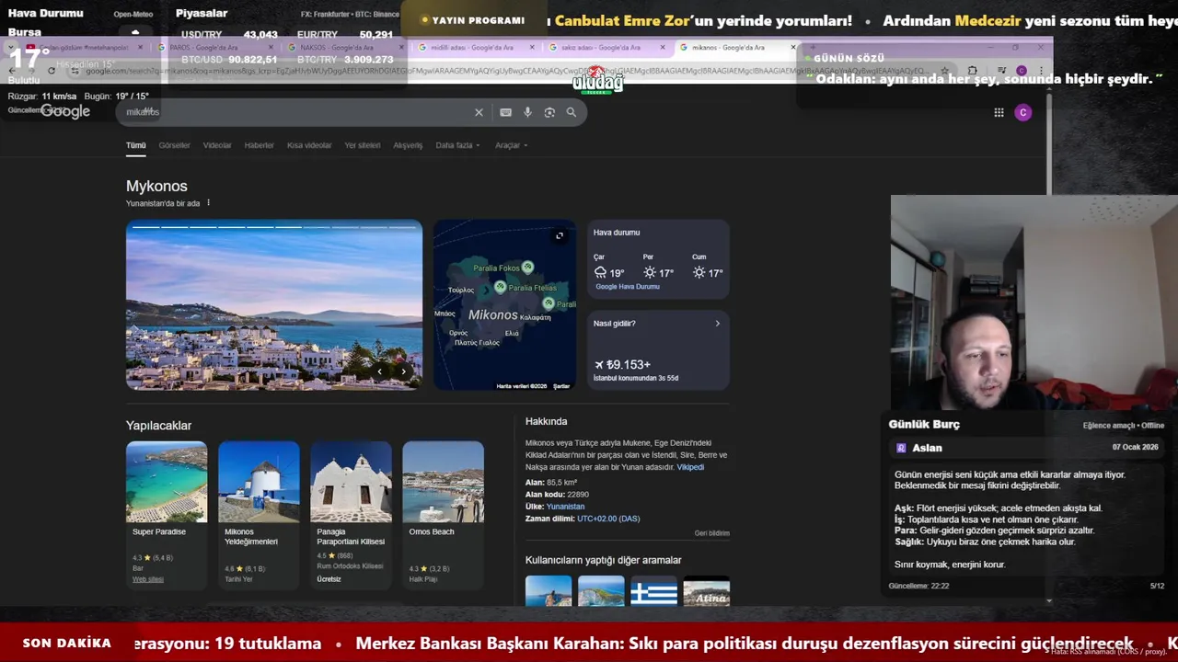Viewport: 1178px width, 662px height.
Task: Click Thursday's sunny weather icon
Action: [650, 272]
